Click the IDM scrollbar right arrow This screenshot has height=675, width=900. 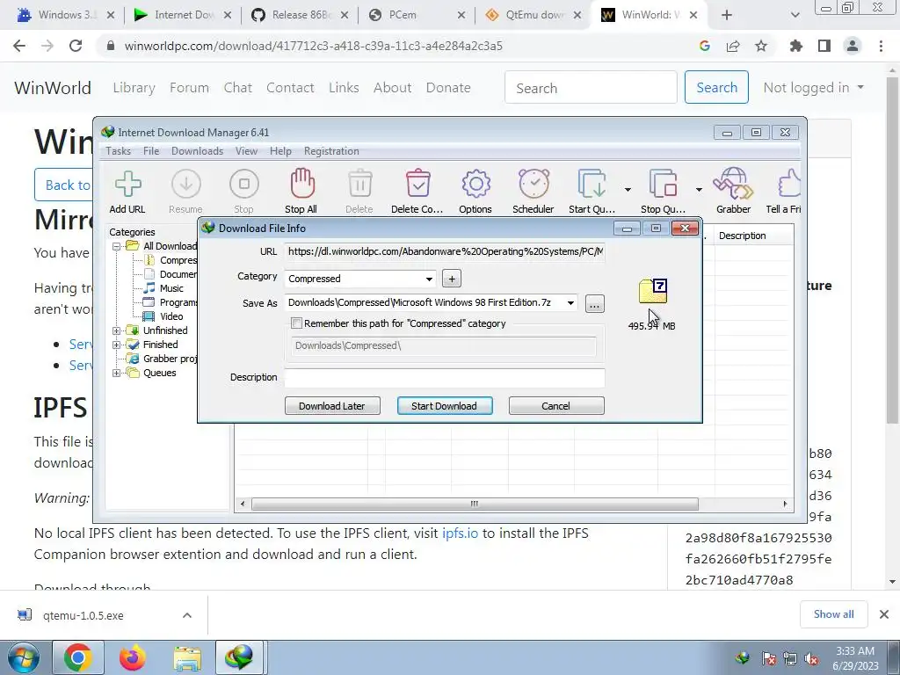785,504
